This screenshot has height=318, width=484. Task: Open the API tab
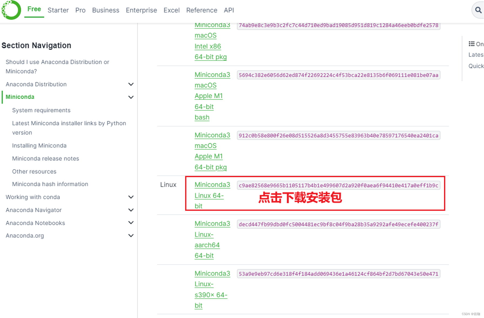pyautogui.click(x=229, y=10)
